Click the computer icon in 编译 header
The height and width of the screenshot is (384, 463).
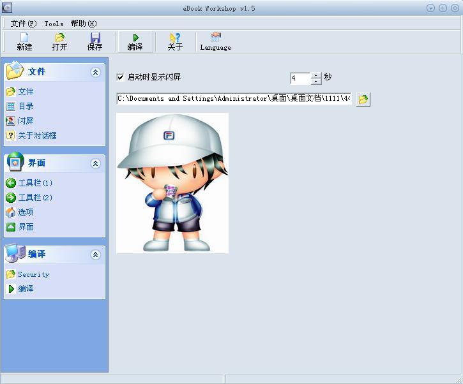point(15,253)
